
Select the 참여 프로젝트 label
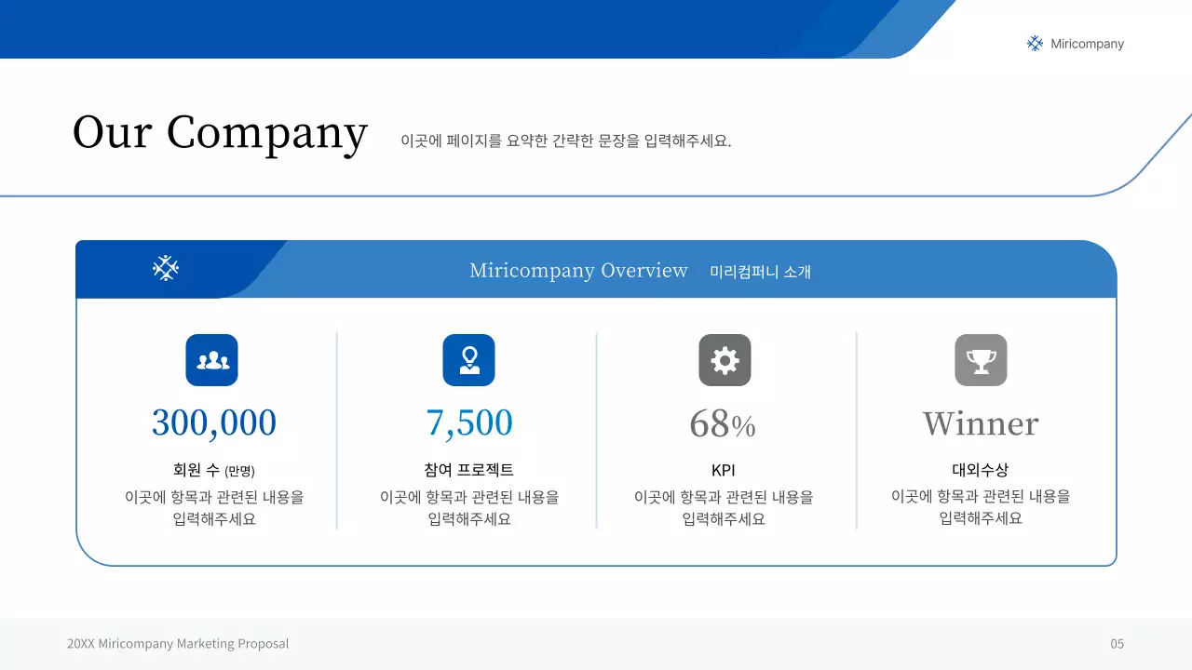pyautogui.click(x=469, y=470)
